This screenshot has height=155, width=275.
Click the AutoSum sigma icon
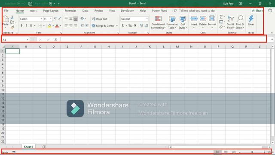tap(221, 17)
